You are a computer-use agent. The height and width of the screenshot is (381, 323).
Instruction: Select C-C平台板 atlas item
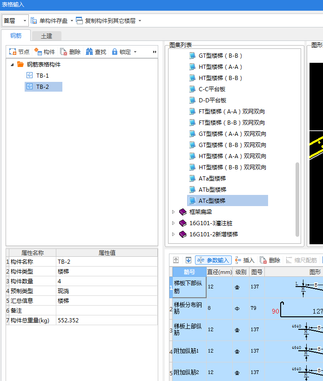point(212,89)
